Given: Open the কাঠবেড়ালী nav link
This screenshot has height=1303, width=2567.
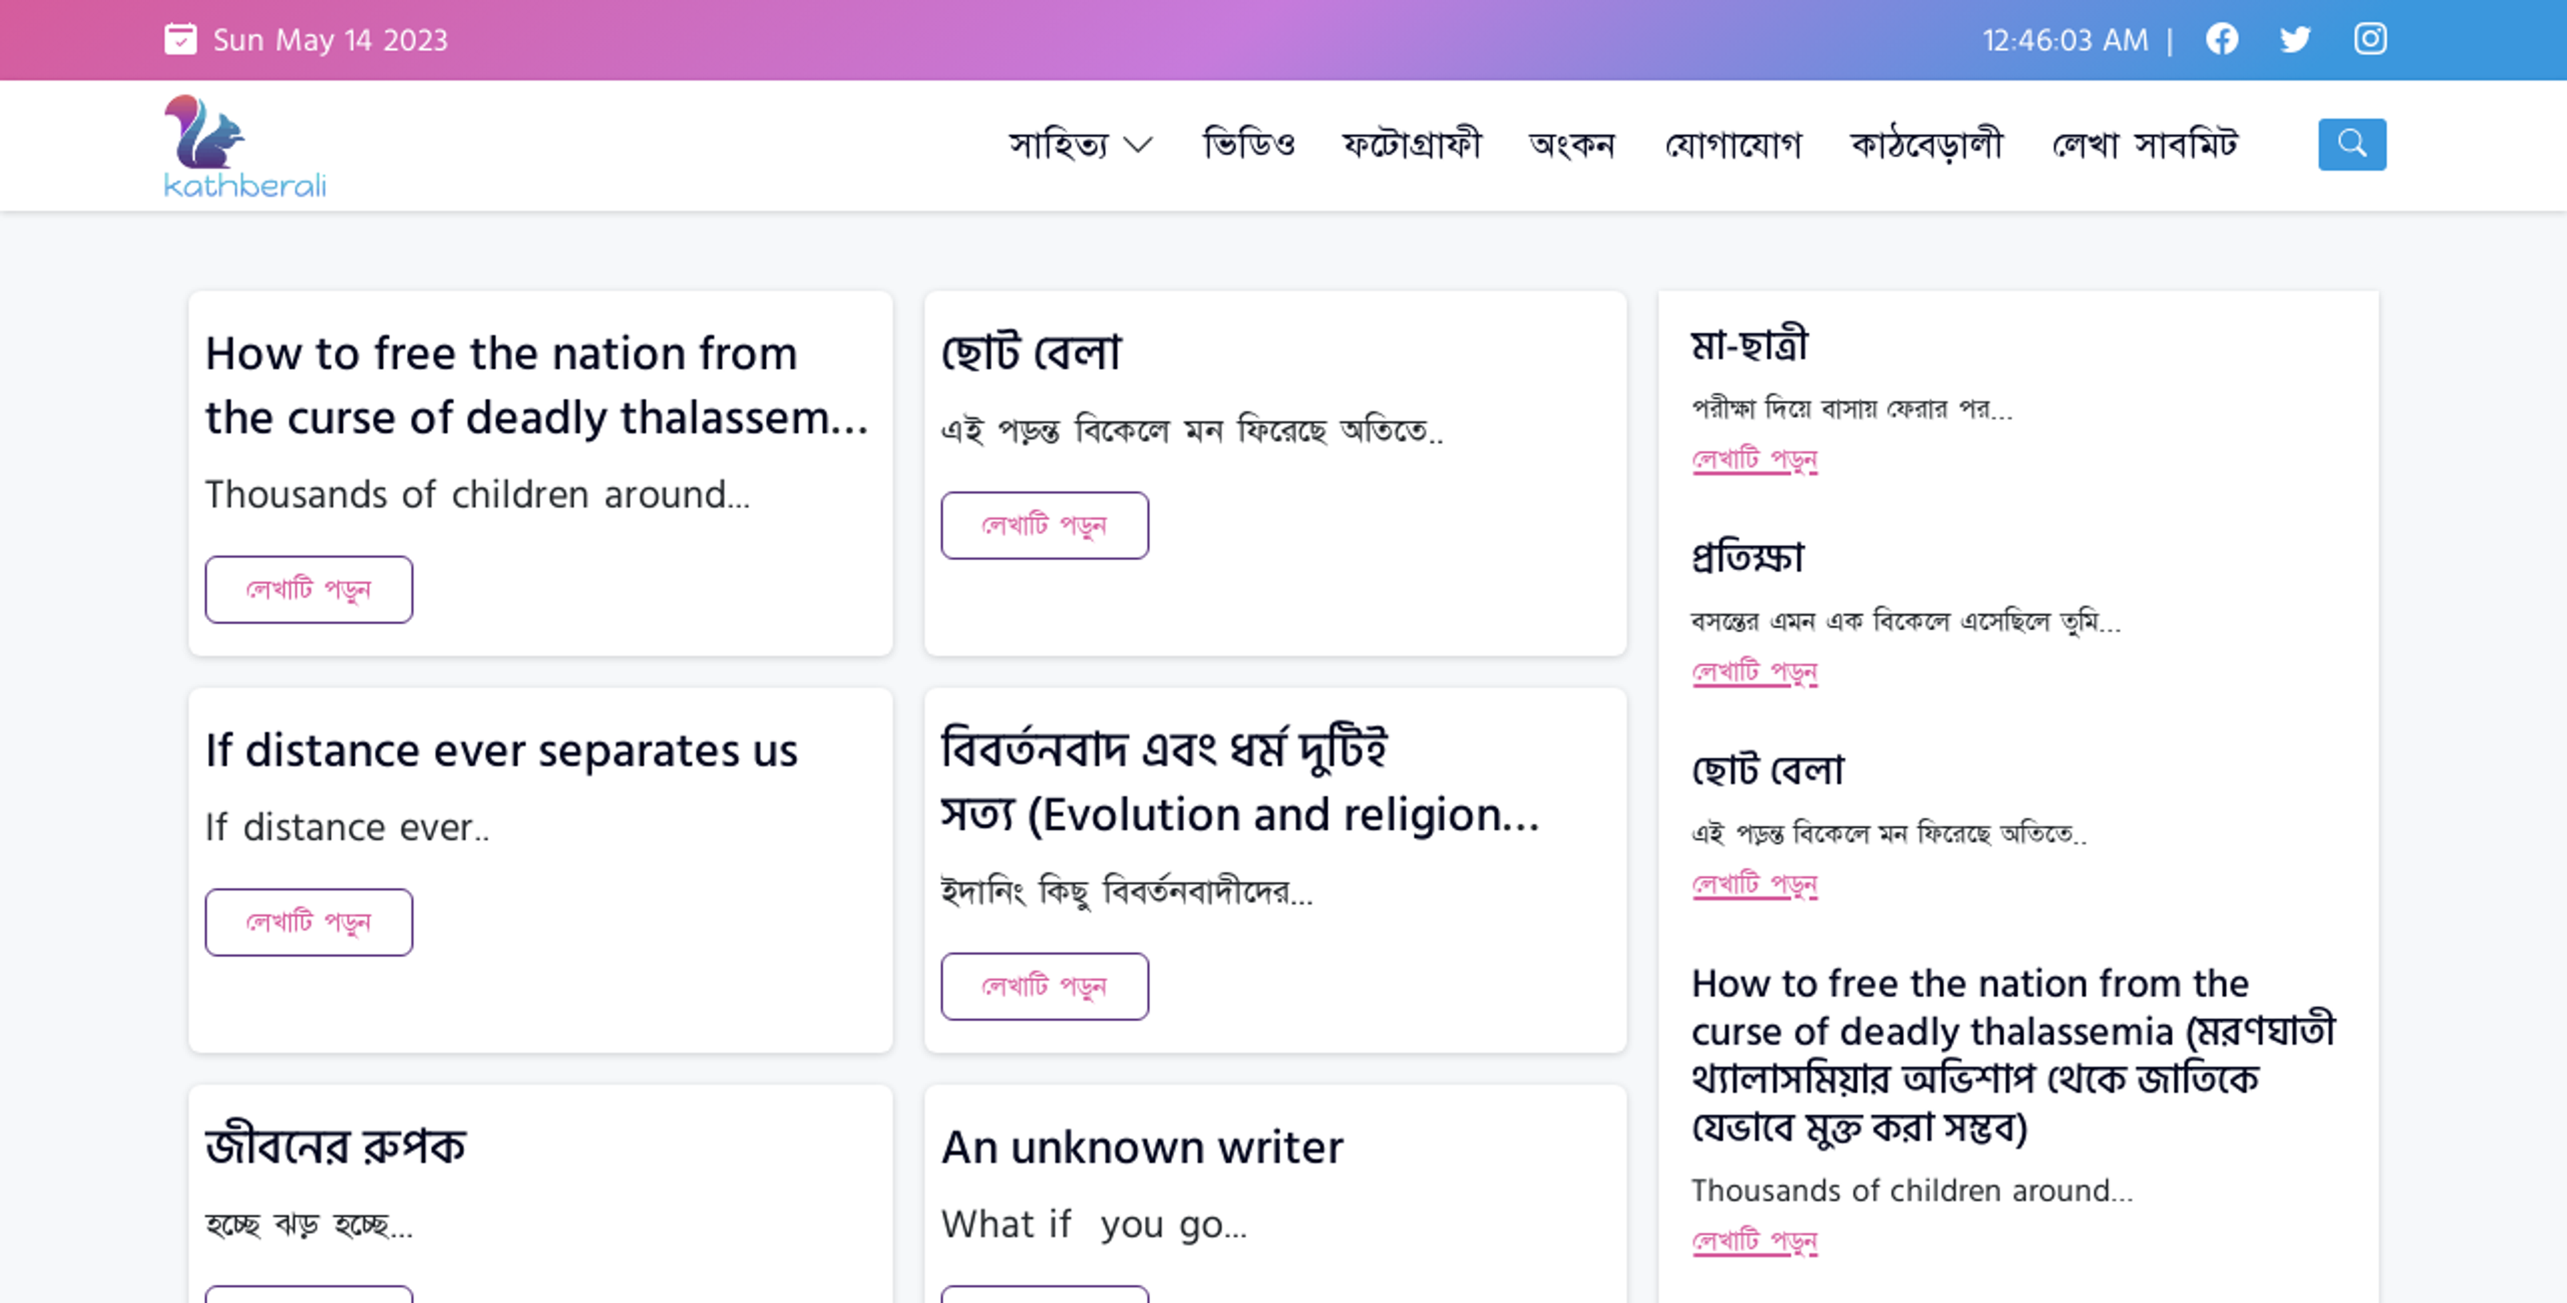Looking at the screenshot, I should (x=1926, y=146).
